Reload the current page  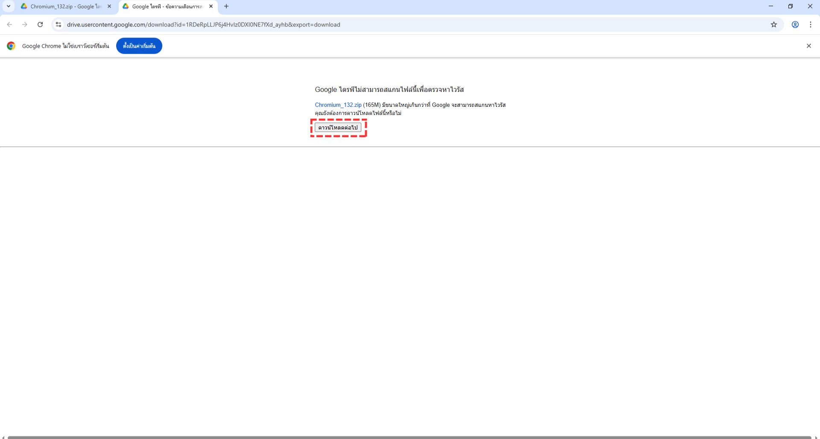pos(40,25)
